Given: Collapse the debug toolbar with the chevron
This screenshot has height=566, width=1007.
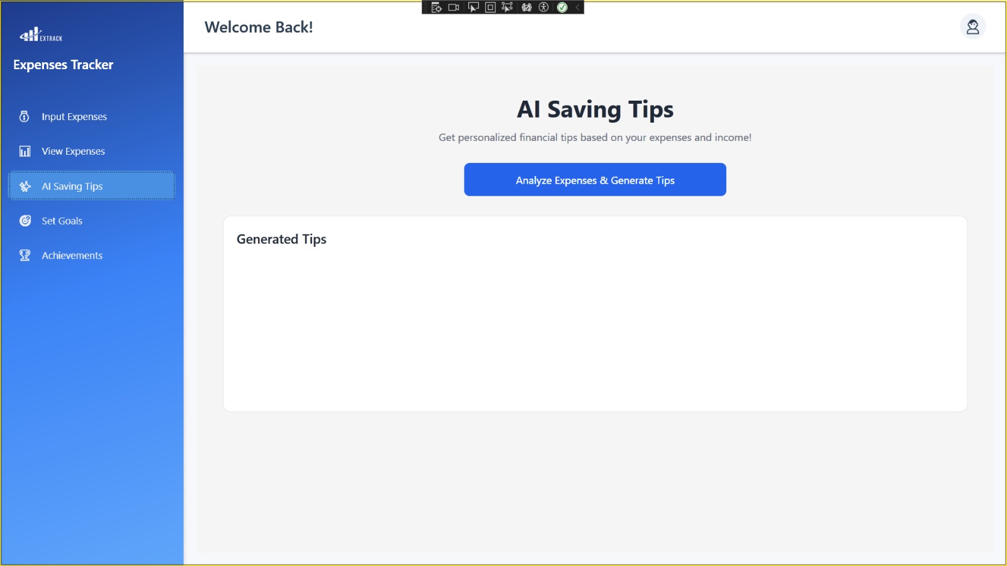Looking at the screenshot, I should [x=577, y=8].
